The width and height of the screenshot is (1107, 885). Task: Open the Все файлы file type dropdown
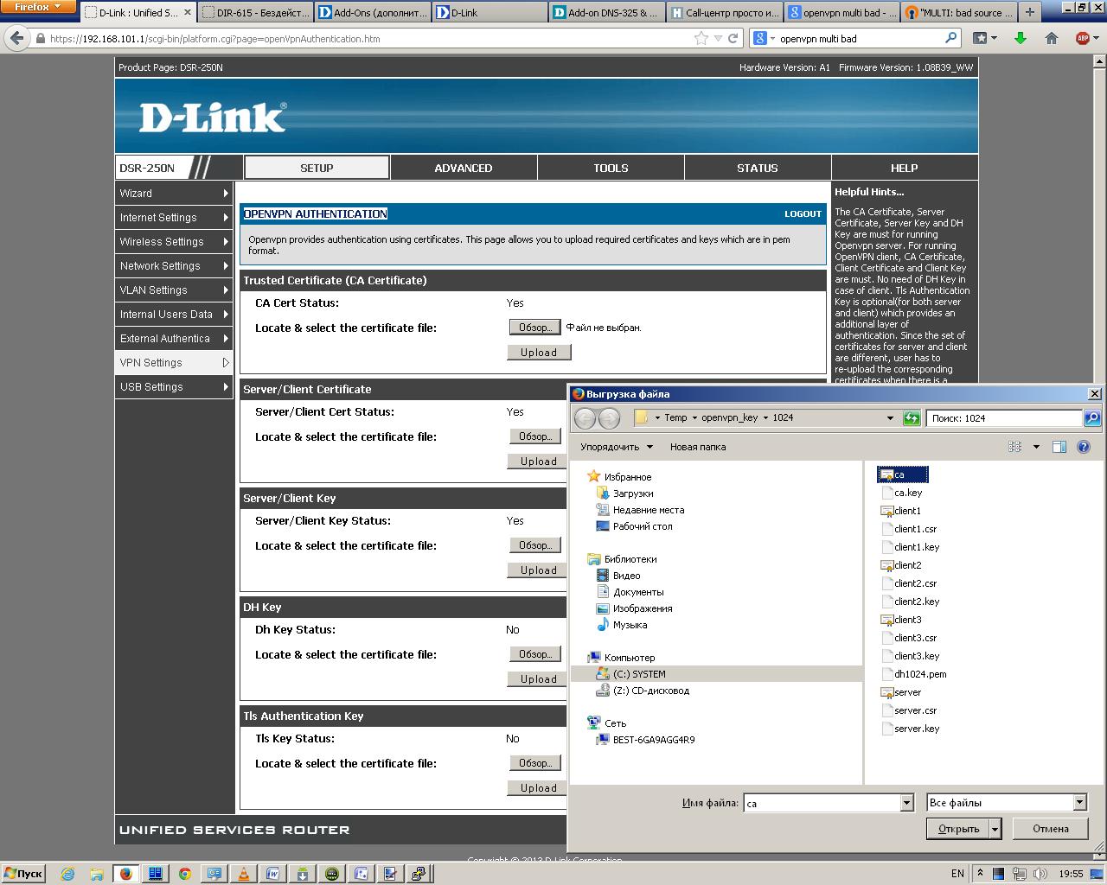(1079, 803)
